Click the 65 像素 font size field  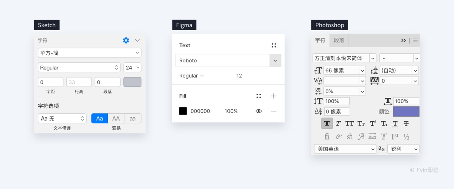340,70
